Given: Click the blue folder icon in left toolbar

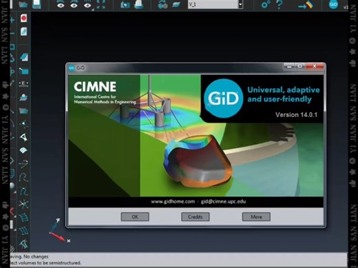Looking at the screenshot, I should coord(23,111).
